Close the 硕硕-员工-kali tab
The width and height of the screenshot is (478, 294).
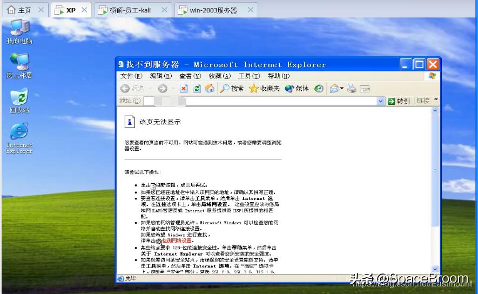[164, 10]
